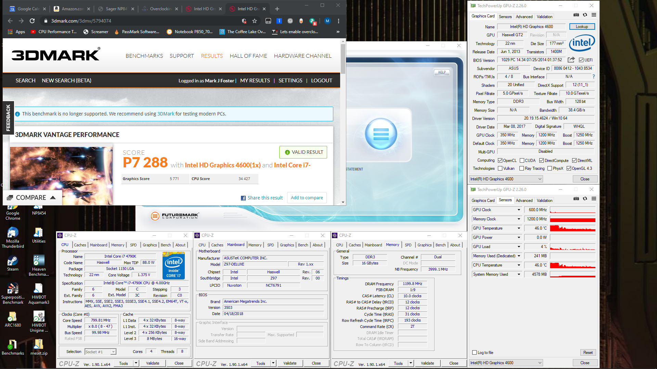Click the GPU Temperature red sensor graph
Image resolution: width=657 pixels, height=369 pixels.
pyautogui.click(x=572, y=228)
